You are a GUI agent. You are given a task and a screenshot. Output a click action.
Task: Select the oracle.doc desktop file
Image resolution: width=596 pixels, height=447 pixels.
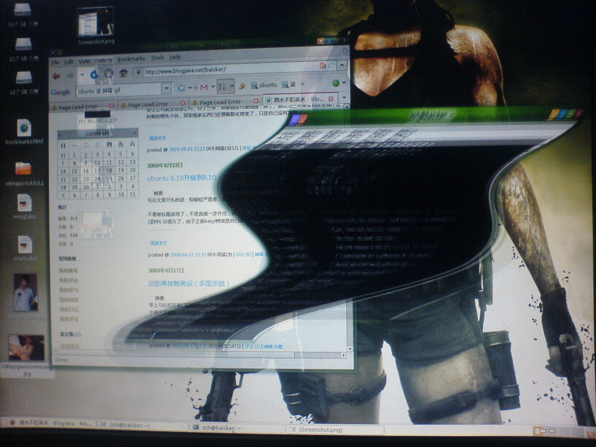point(25,249)
